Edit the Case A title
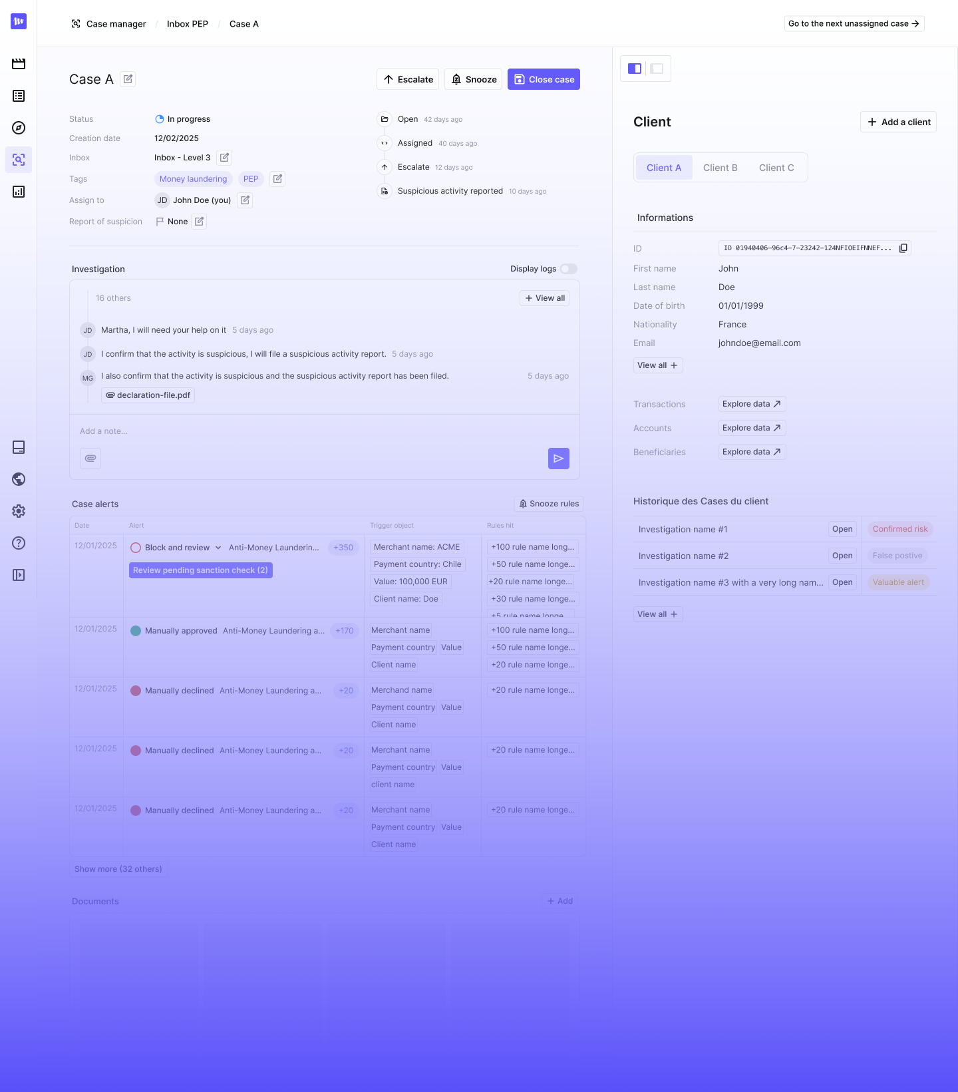 (128, 79)
